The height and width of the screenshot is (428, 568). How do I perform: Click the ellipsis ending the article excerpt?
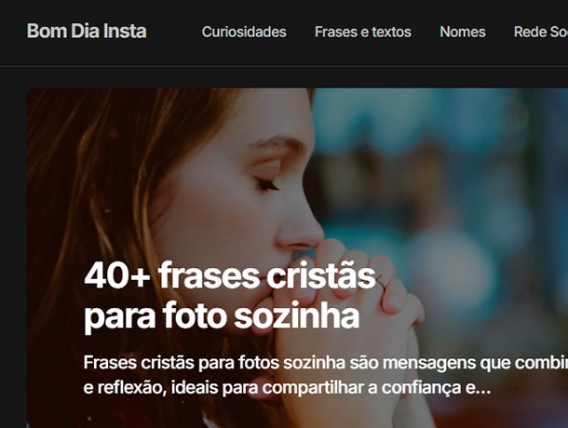(x=483, y=389)
